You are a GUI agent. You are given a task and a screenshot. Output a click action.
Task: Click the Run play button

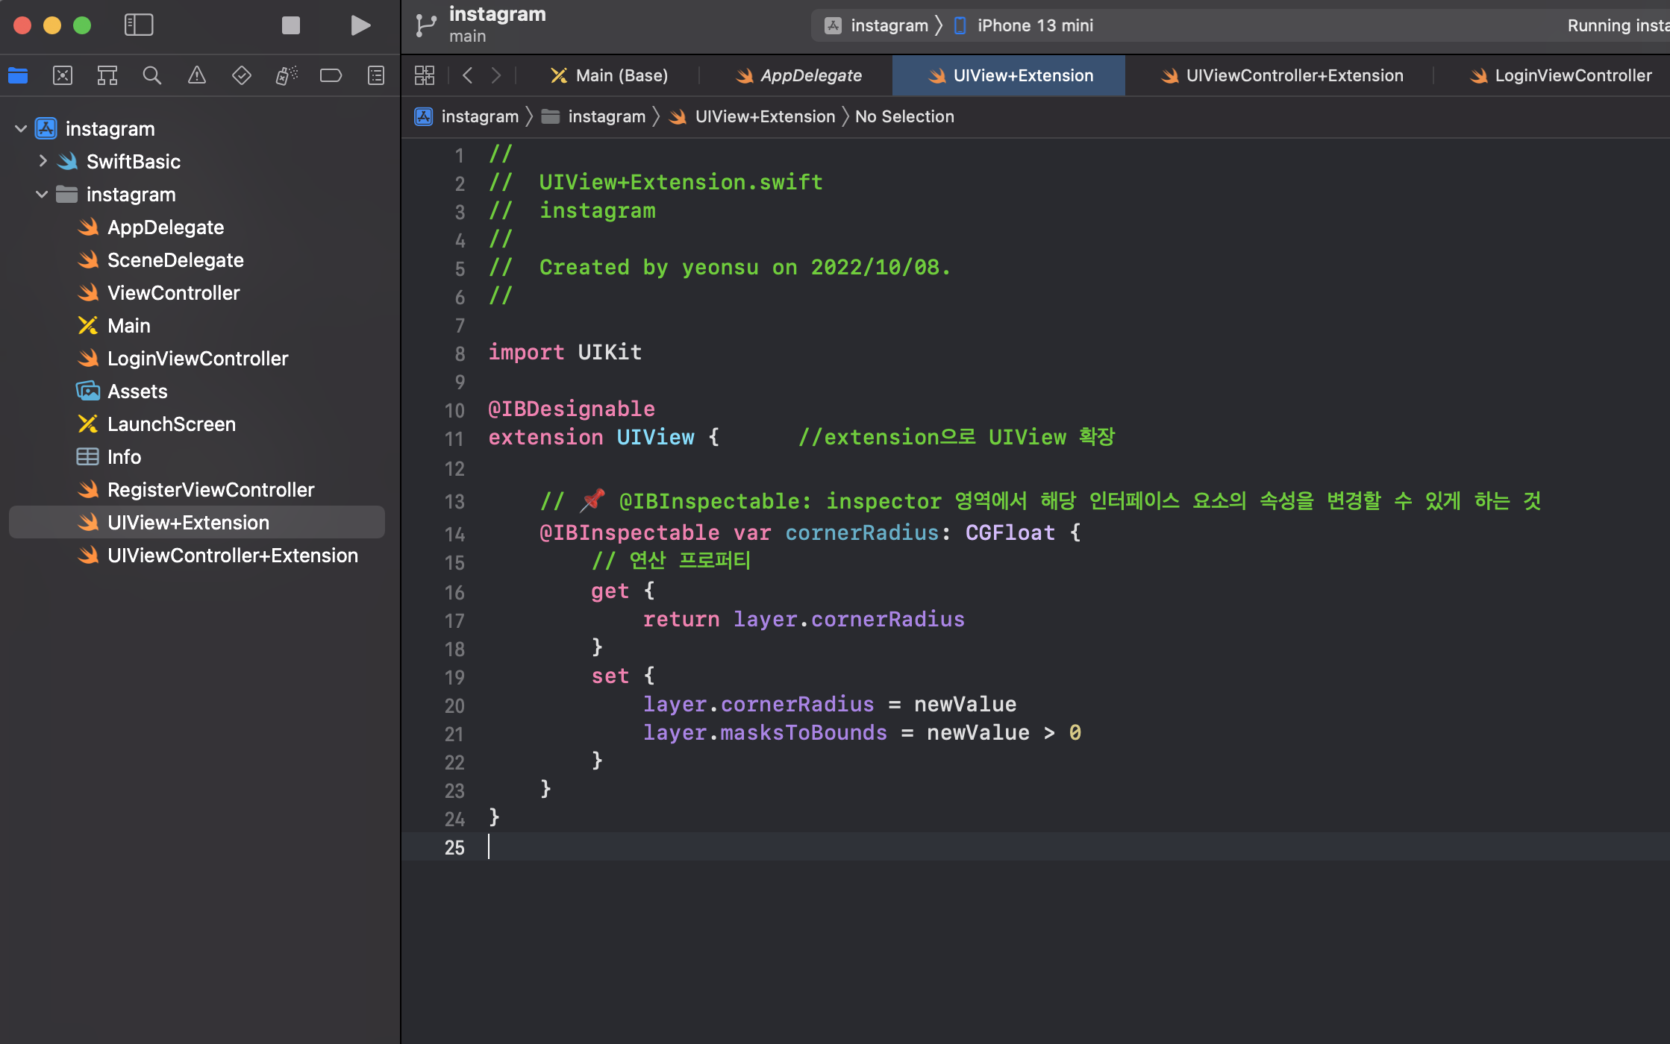(x=360, y=25)
